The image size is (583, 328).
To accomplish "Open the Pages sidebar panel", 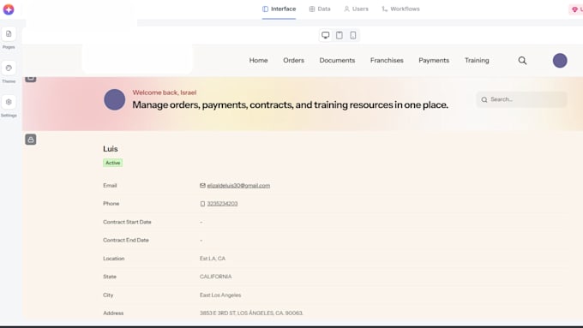I will pos(9,39).
